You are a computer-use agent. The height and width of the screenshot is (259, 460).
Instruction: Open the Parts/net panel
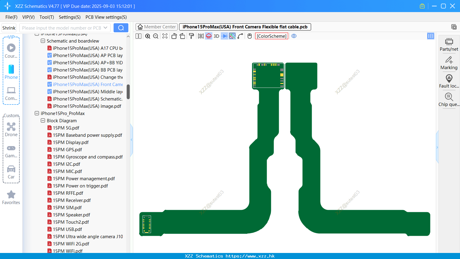pyautogui.click(x=449, y=45)
